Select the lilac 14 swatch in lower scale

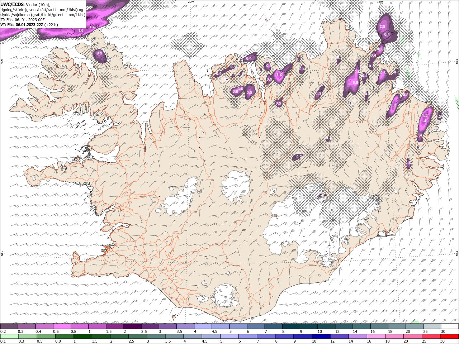point(358,336)
